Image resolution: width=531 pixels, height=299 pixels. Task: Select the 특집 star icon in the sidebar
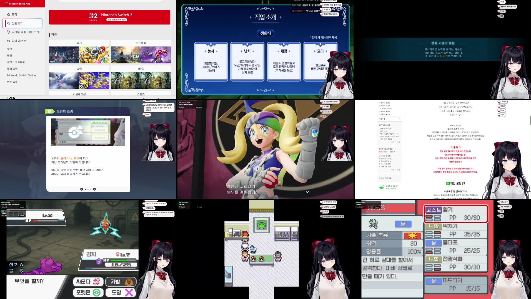point(9,14)
